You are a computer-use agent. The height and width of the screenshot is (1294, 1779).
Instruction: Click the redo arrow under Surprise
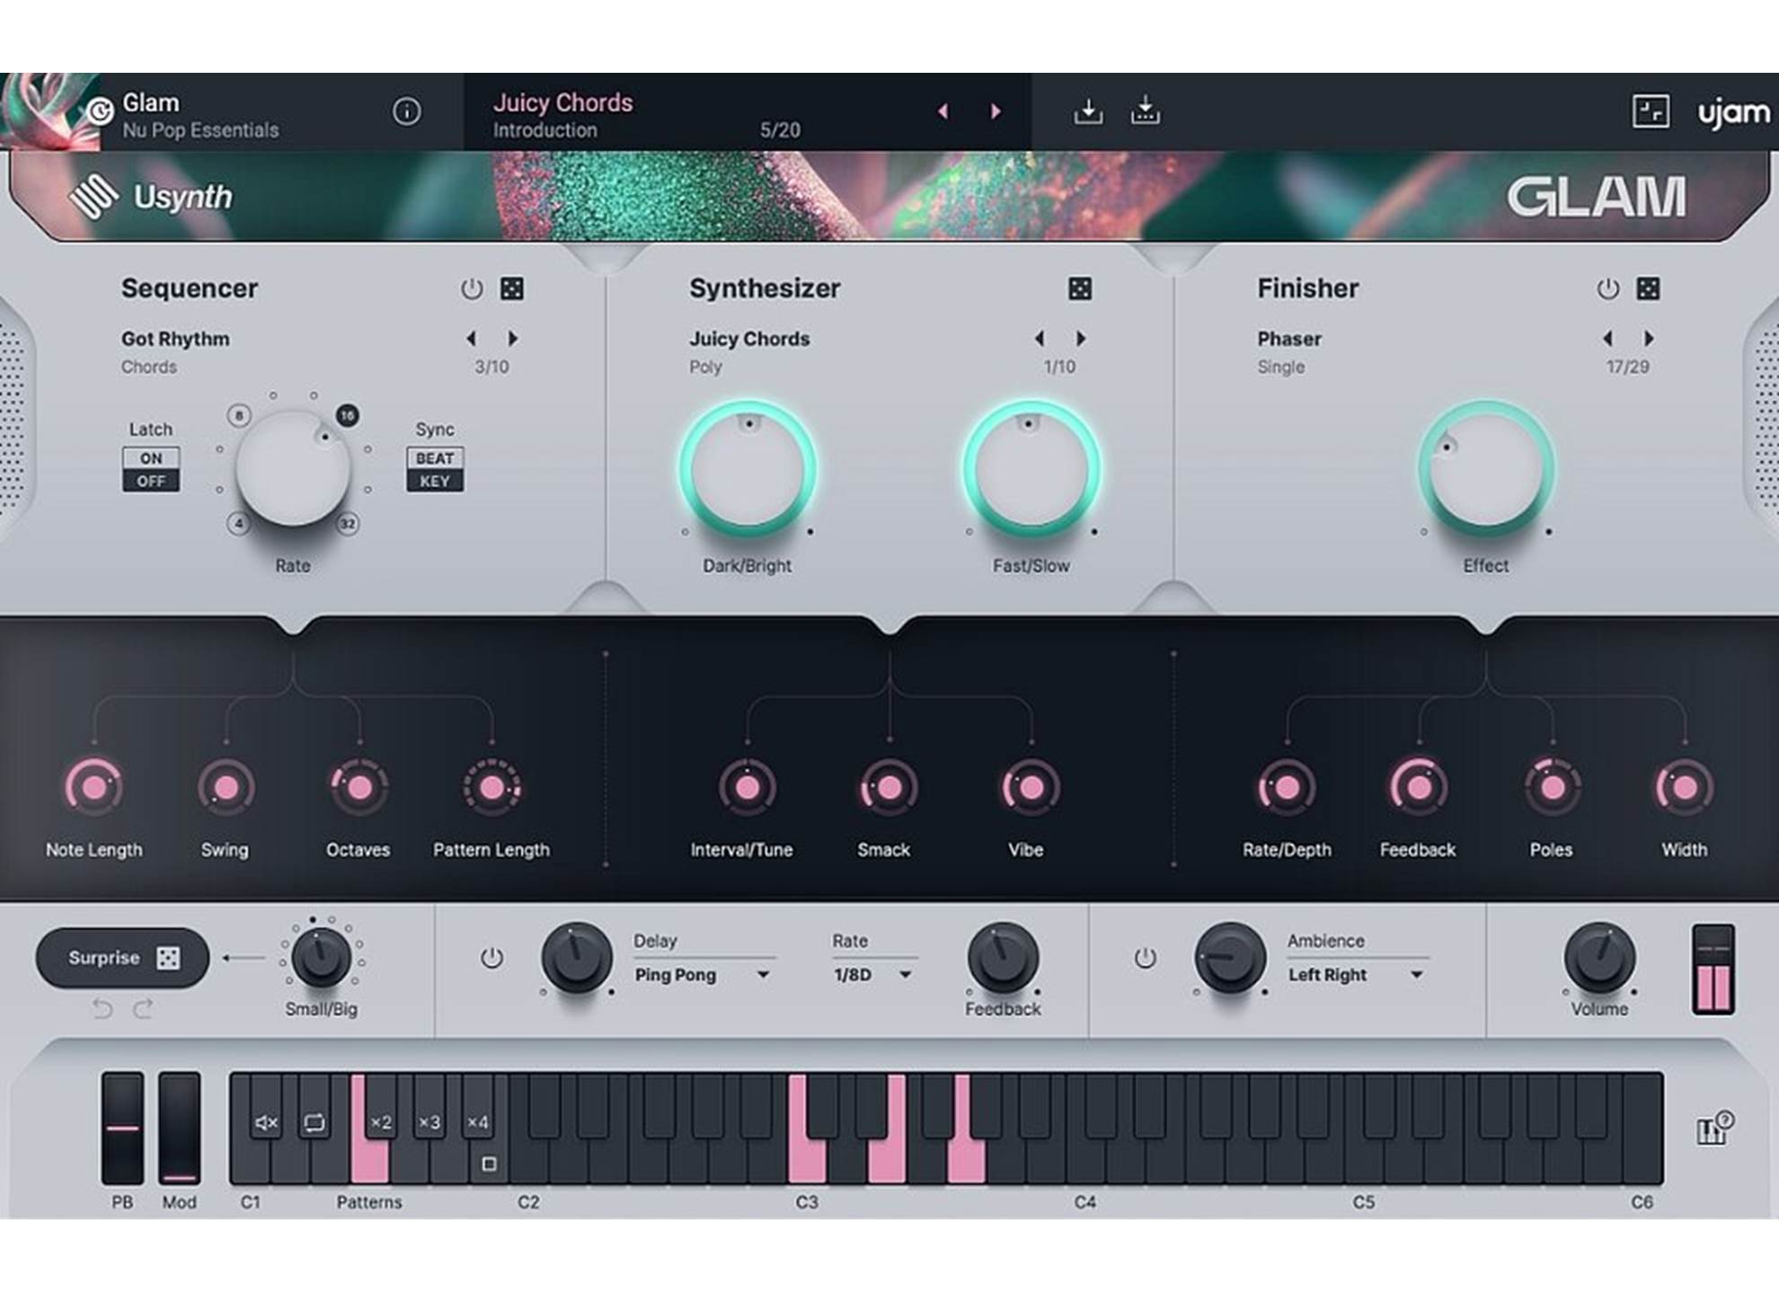coord(143,1009)
